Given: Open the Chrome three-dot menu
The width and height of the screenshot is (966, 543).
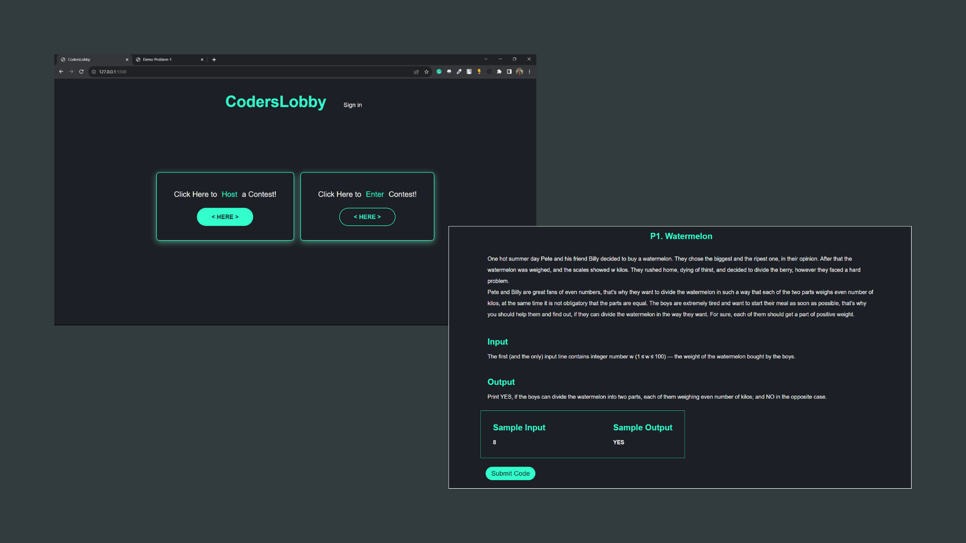Looking at the screenshot, I should point(529,72).
